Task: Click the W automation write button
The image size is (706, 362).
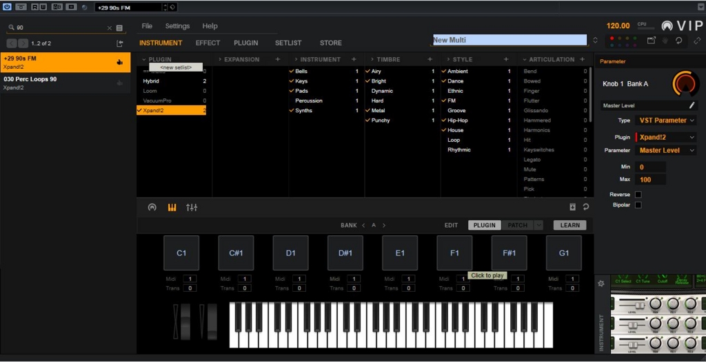Action: [42, 7]
